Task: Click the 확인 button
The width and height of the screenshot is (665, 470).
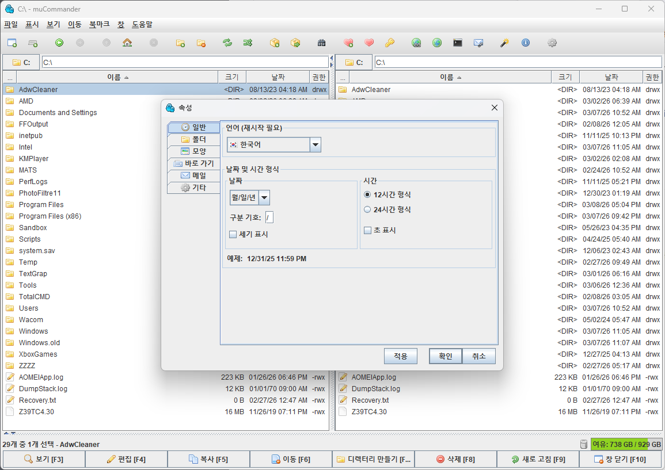Action: 445,357
